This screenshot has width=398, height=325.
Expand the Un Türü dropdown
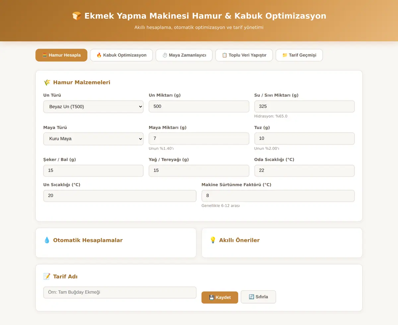tap(93, 107)
